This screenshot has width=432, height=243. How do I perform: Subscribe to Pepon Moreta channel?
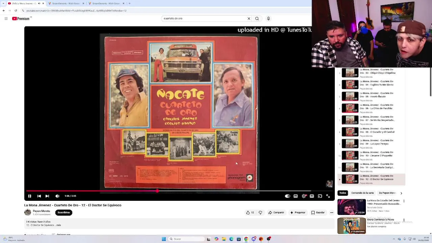click(x=63, y=213)
